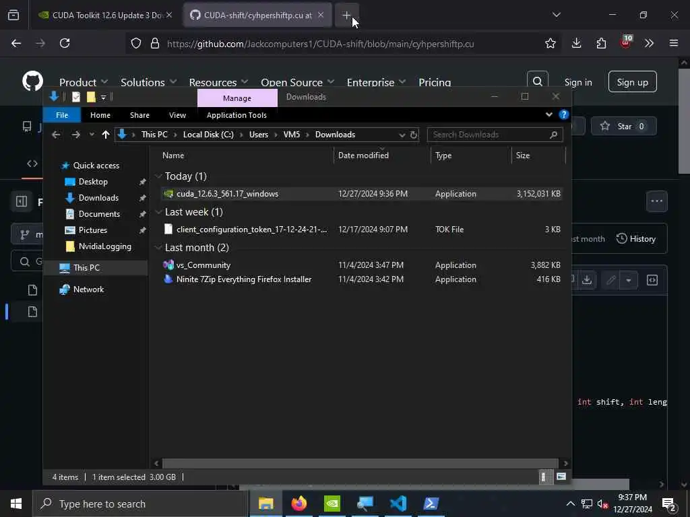Open the Share ribbon tab
690x517 pixels.
(x=139, y=115)
